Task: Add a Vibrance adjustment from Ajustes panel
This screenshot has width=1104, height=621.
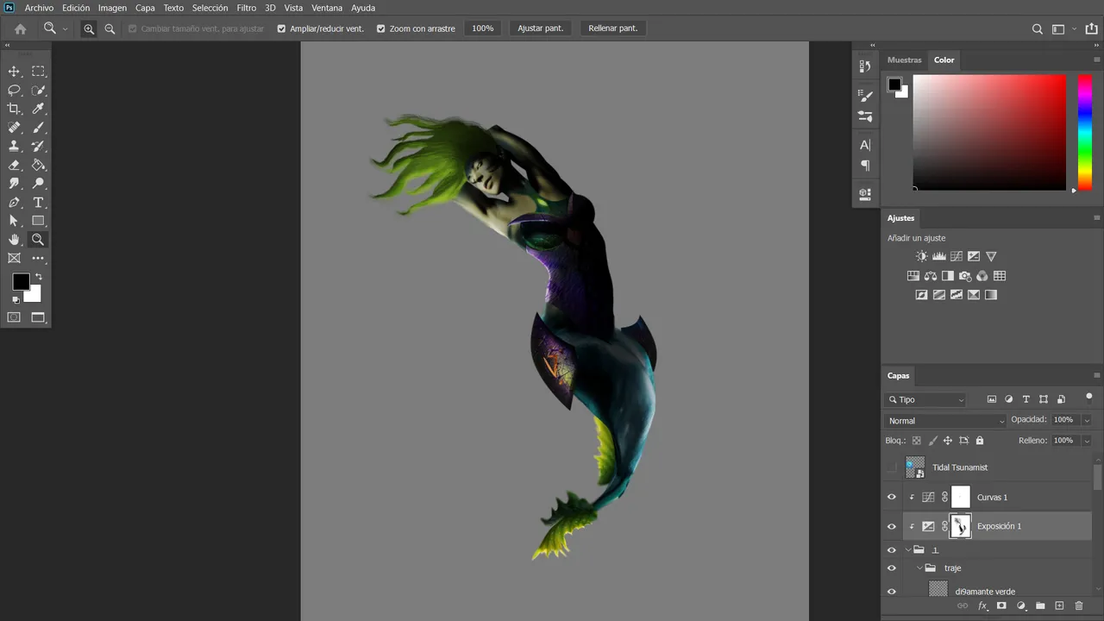Action: 991,256
